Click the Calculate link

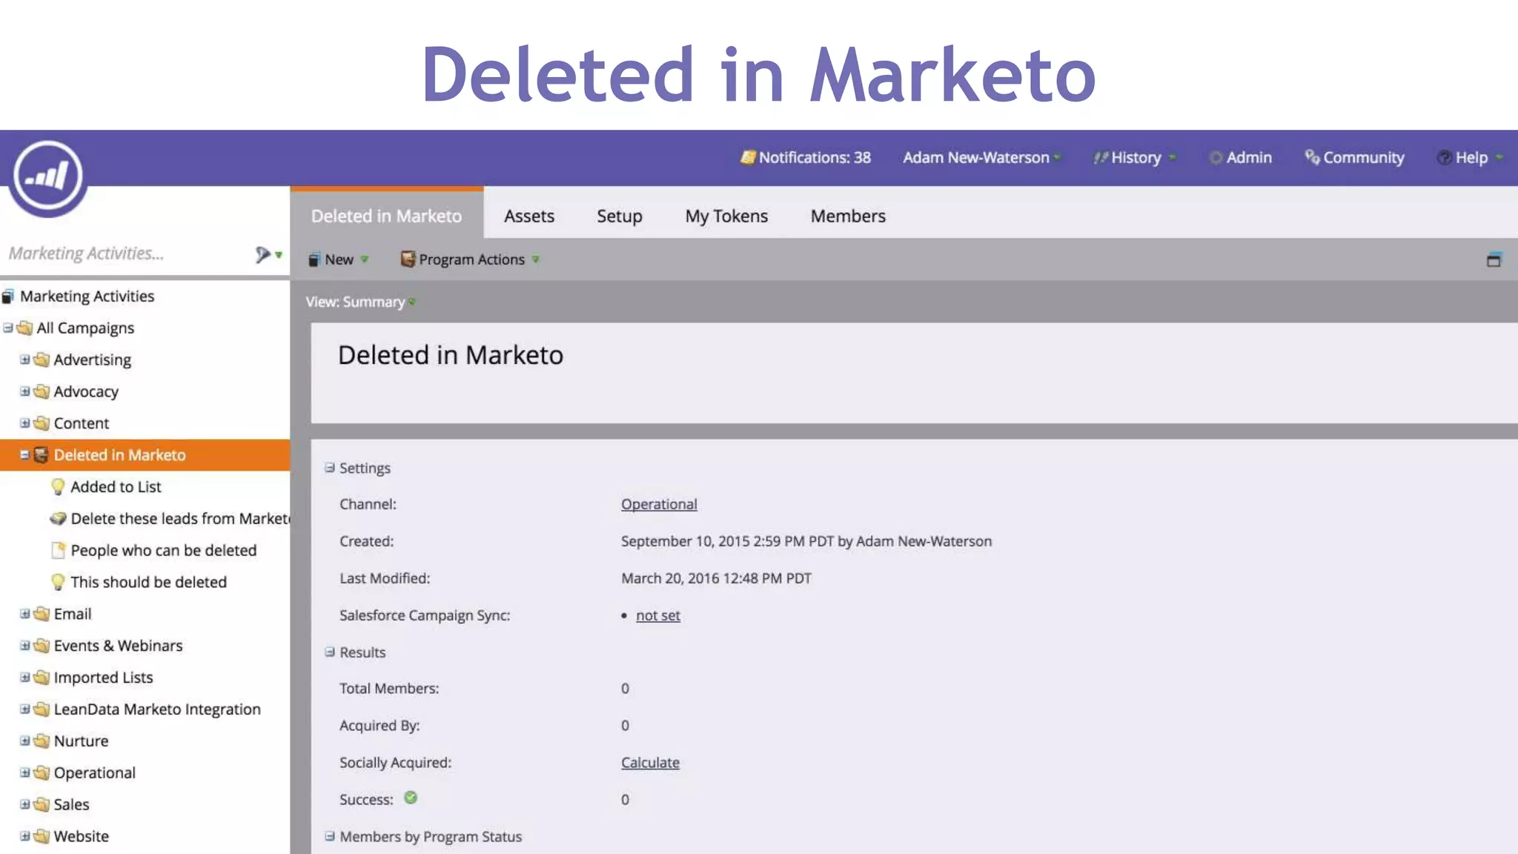pyautogui.click(x=650, y=763)
